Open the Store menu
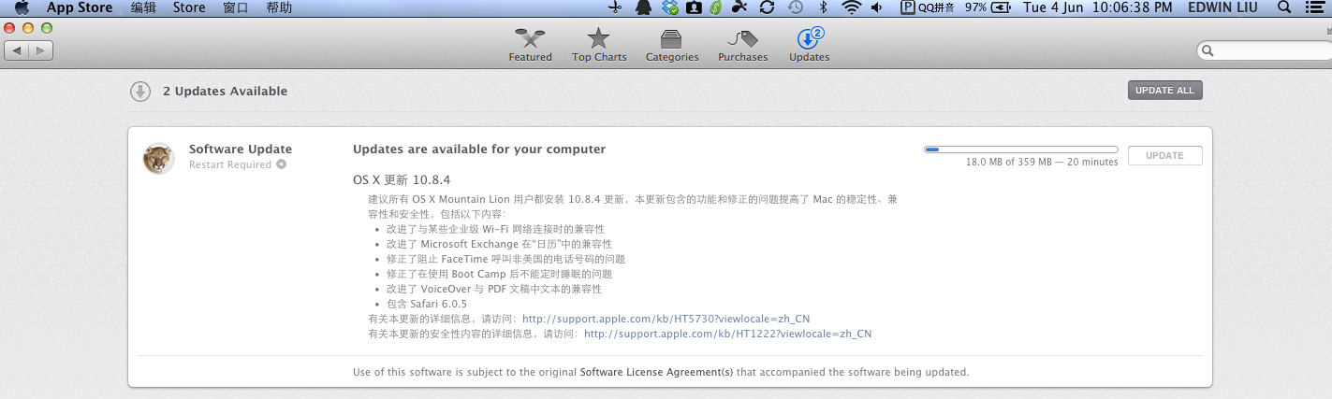 tap(189, 7)
